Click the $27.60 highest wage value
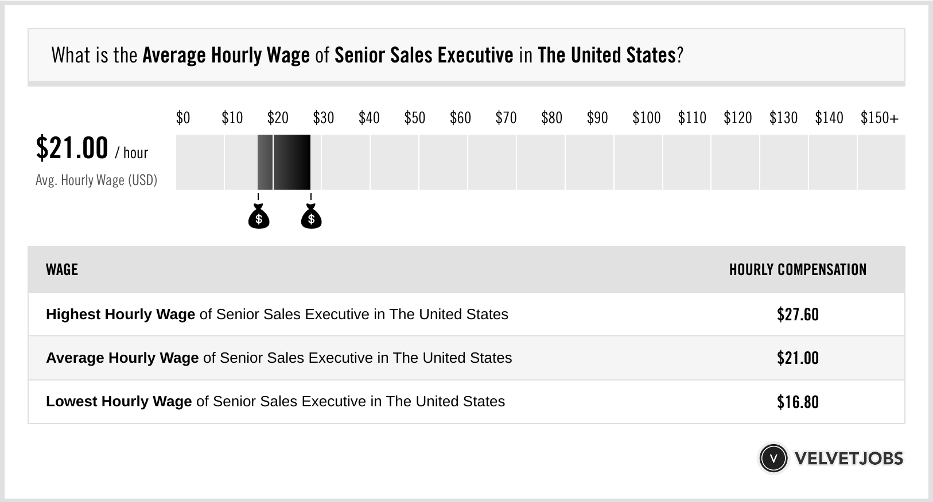Viewport: 933px width, 502px height. 798,315
